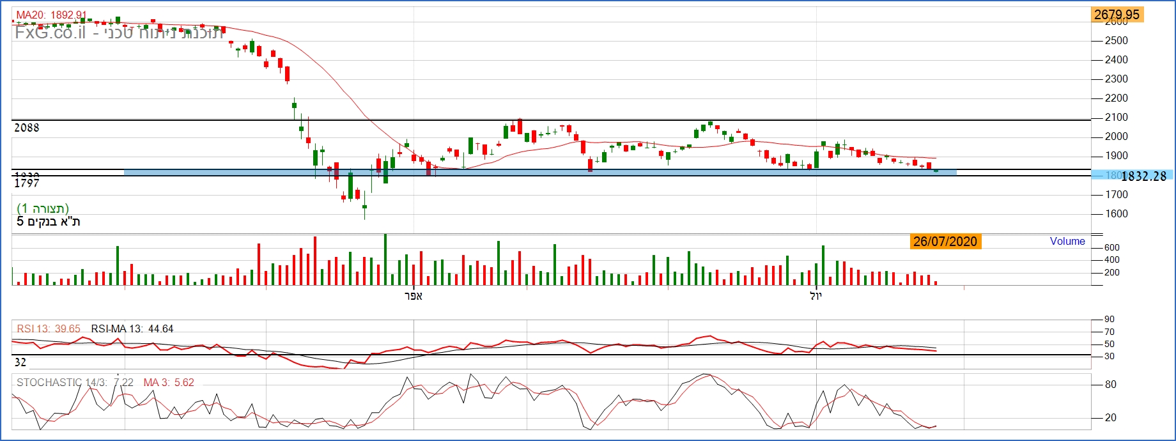Click the 2679.95 orange price tag
The image size is (1176, 441).
pos(1117,15)
